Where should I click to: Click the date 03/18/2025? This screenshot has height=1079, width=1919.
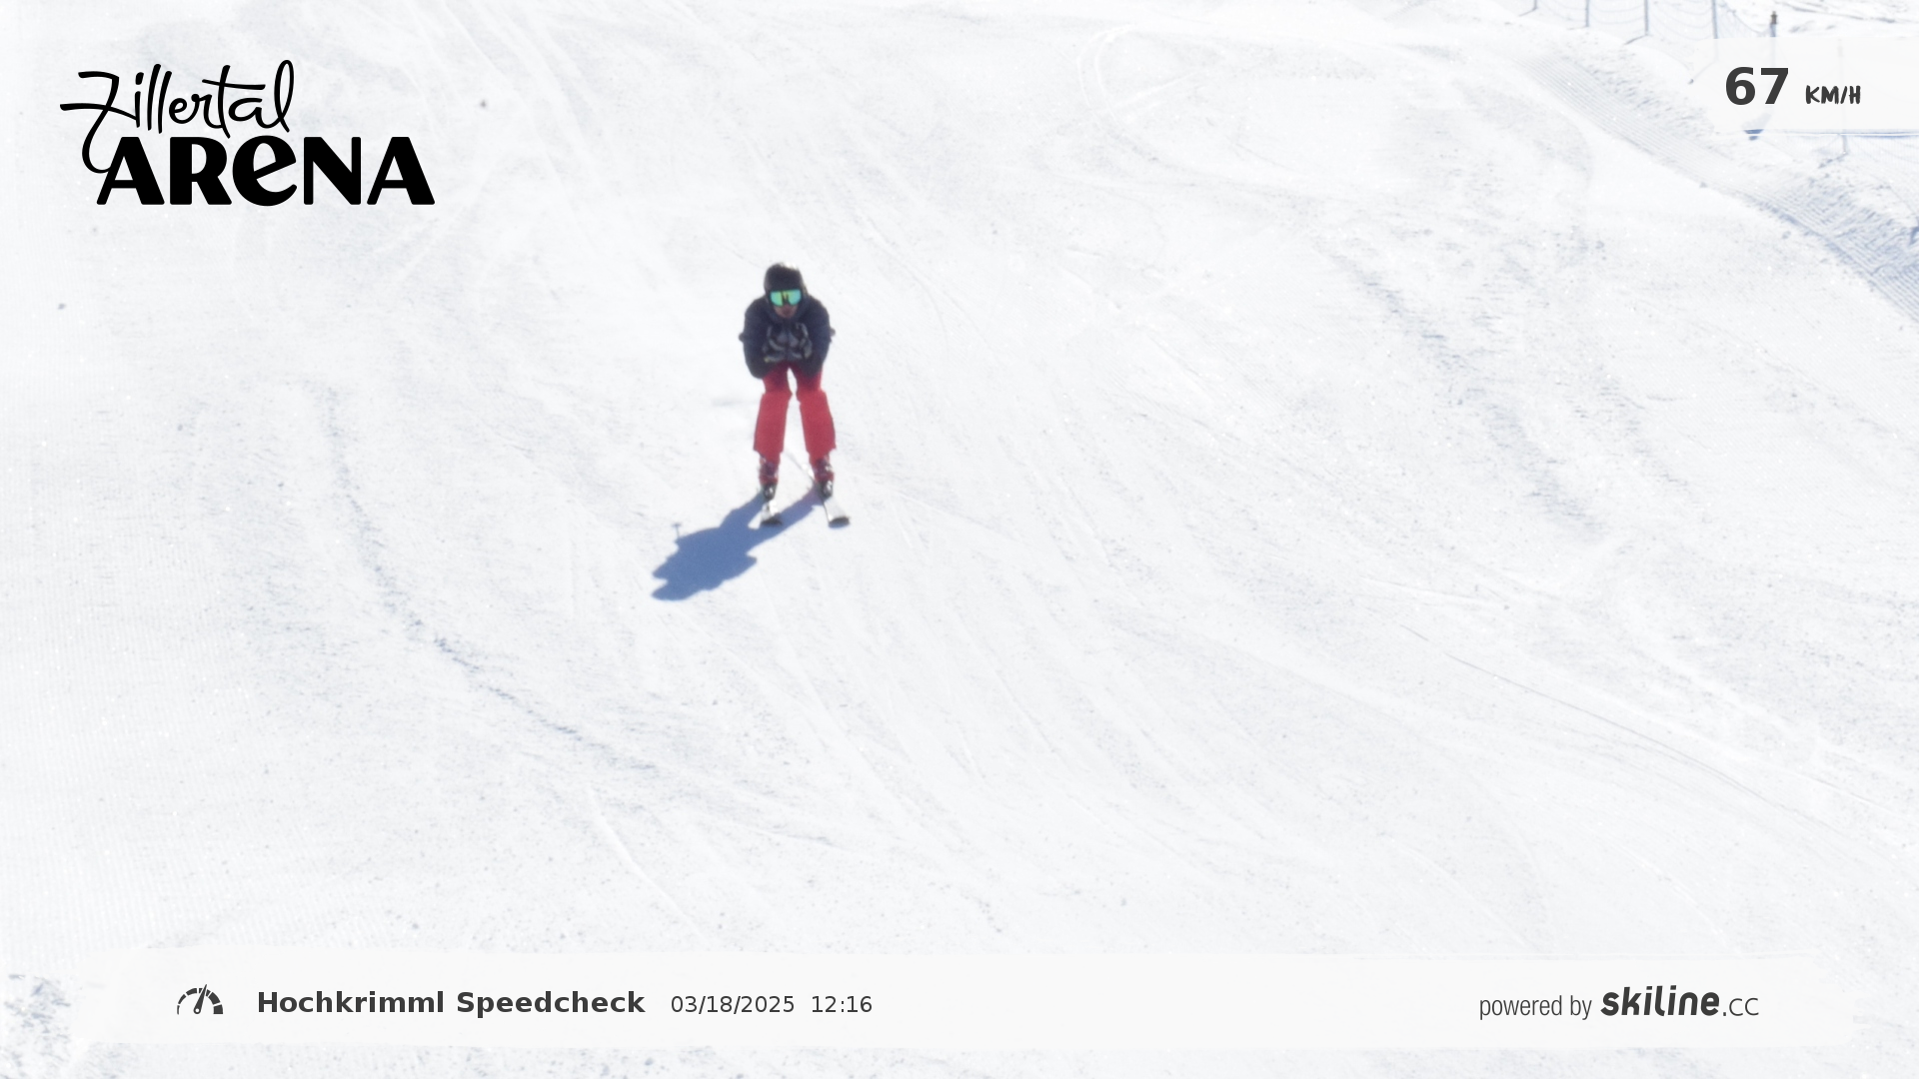click(733, 1005)
